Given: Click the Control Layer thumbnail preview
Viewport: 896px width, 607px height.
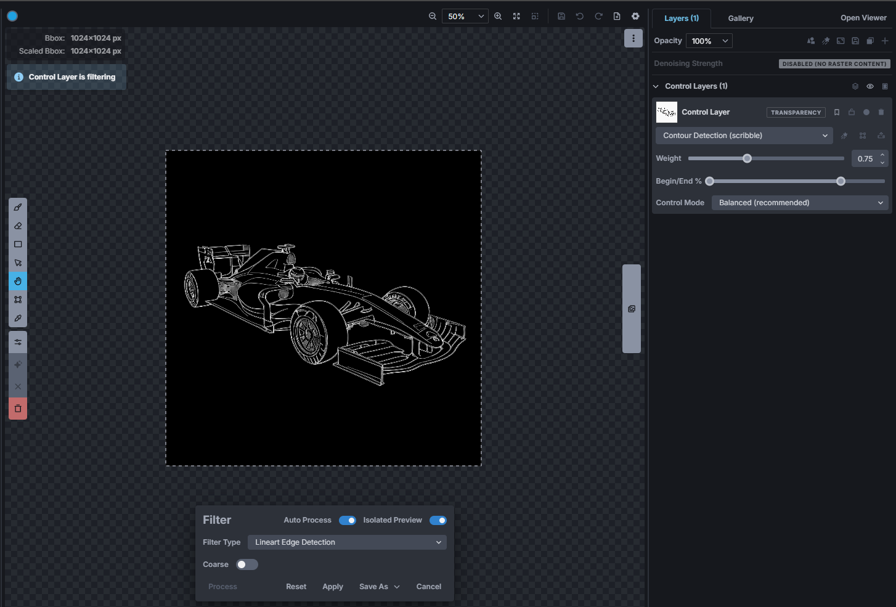Looking at the screenshot, I should (x=667, y=112).
